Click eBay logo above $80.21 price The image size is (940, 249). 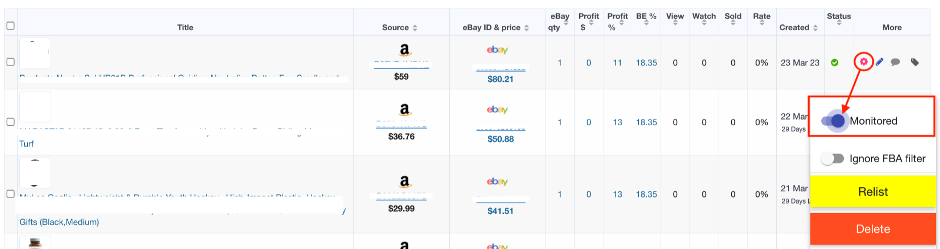[x=497, y=49]
